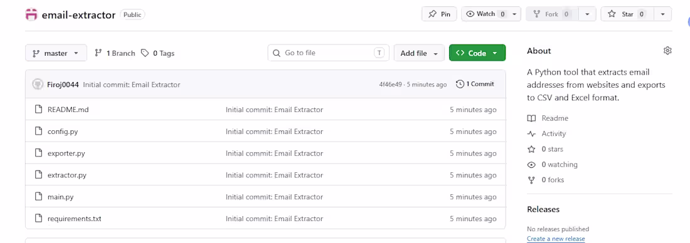Click the file icon next to config.py
690x243 pixels.
[x=38, y=132]
